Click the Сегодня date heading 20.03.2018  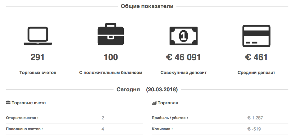147,89
